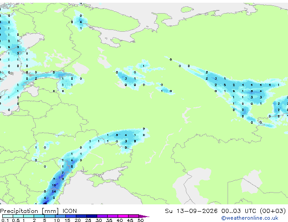This screenshot has height=222, width=288.
Task: Choose the 25–30 mm dark navy swatch
Action: tap(92, 216)
